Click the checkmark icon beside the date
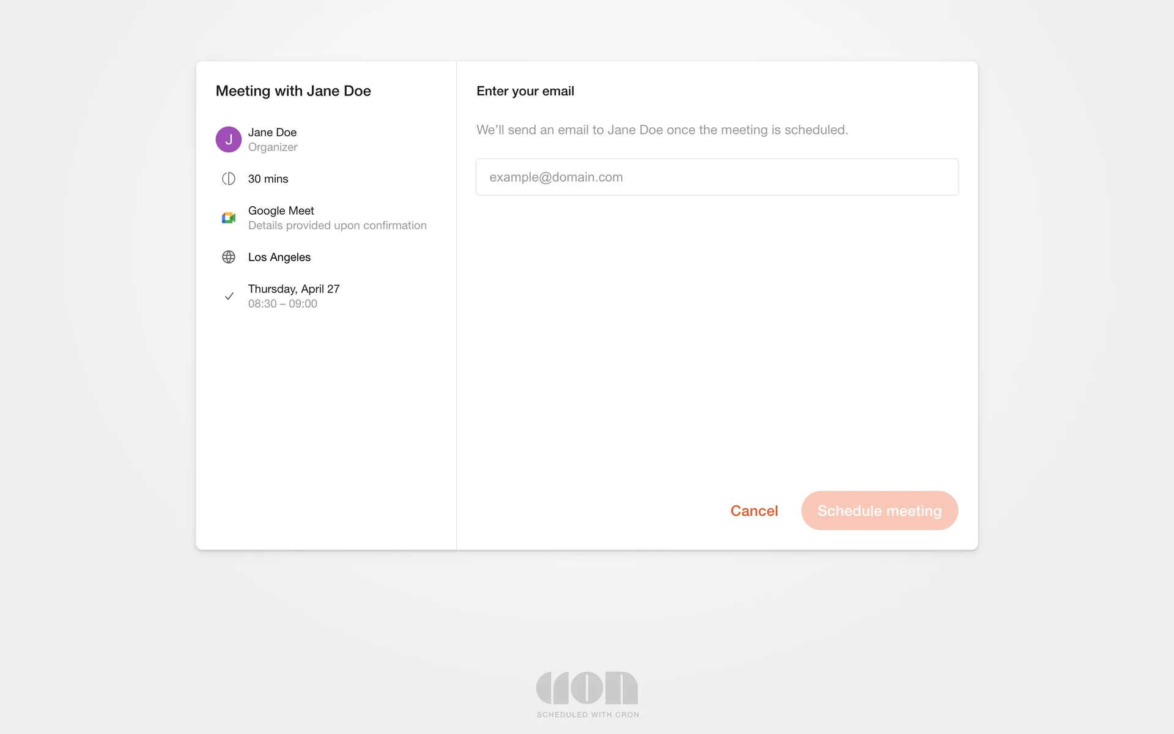This screenshot has width=1174, height=734. coord(229,296)
